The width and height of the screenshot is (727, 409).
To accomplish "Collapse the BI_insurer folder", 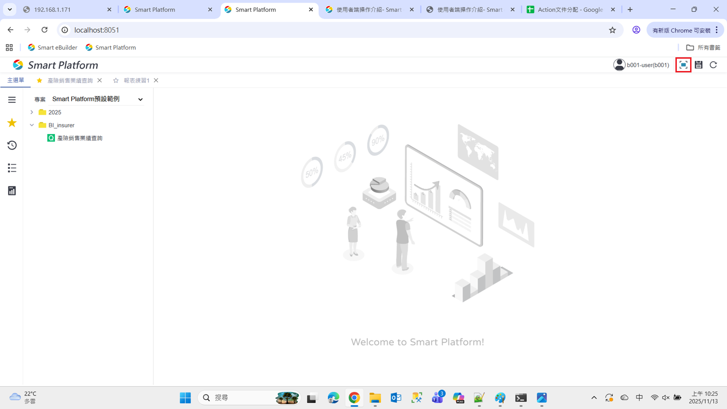I will click(x=32, y=125).
